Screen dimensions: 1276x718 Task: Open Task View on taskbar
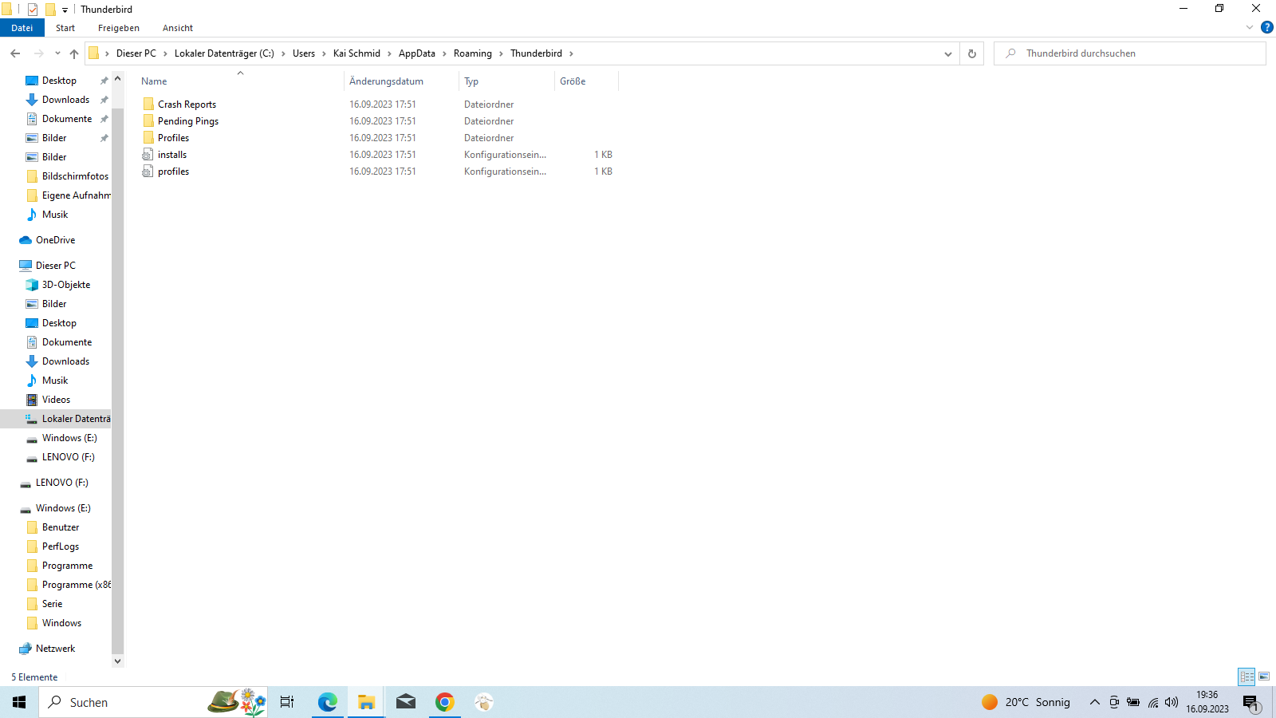[x=287, y=702]
